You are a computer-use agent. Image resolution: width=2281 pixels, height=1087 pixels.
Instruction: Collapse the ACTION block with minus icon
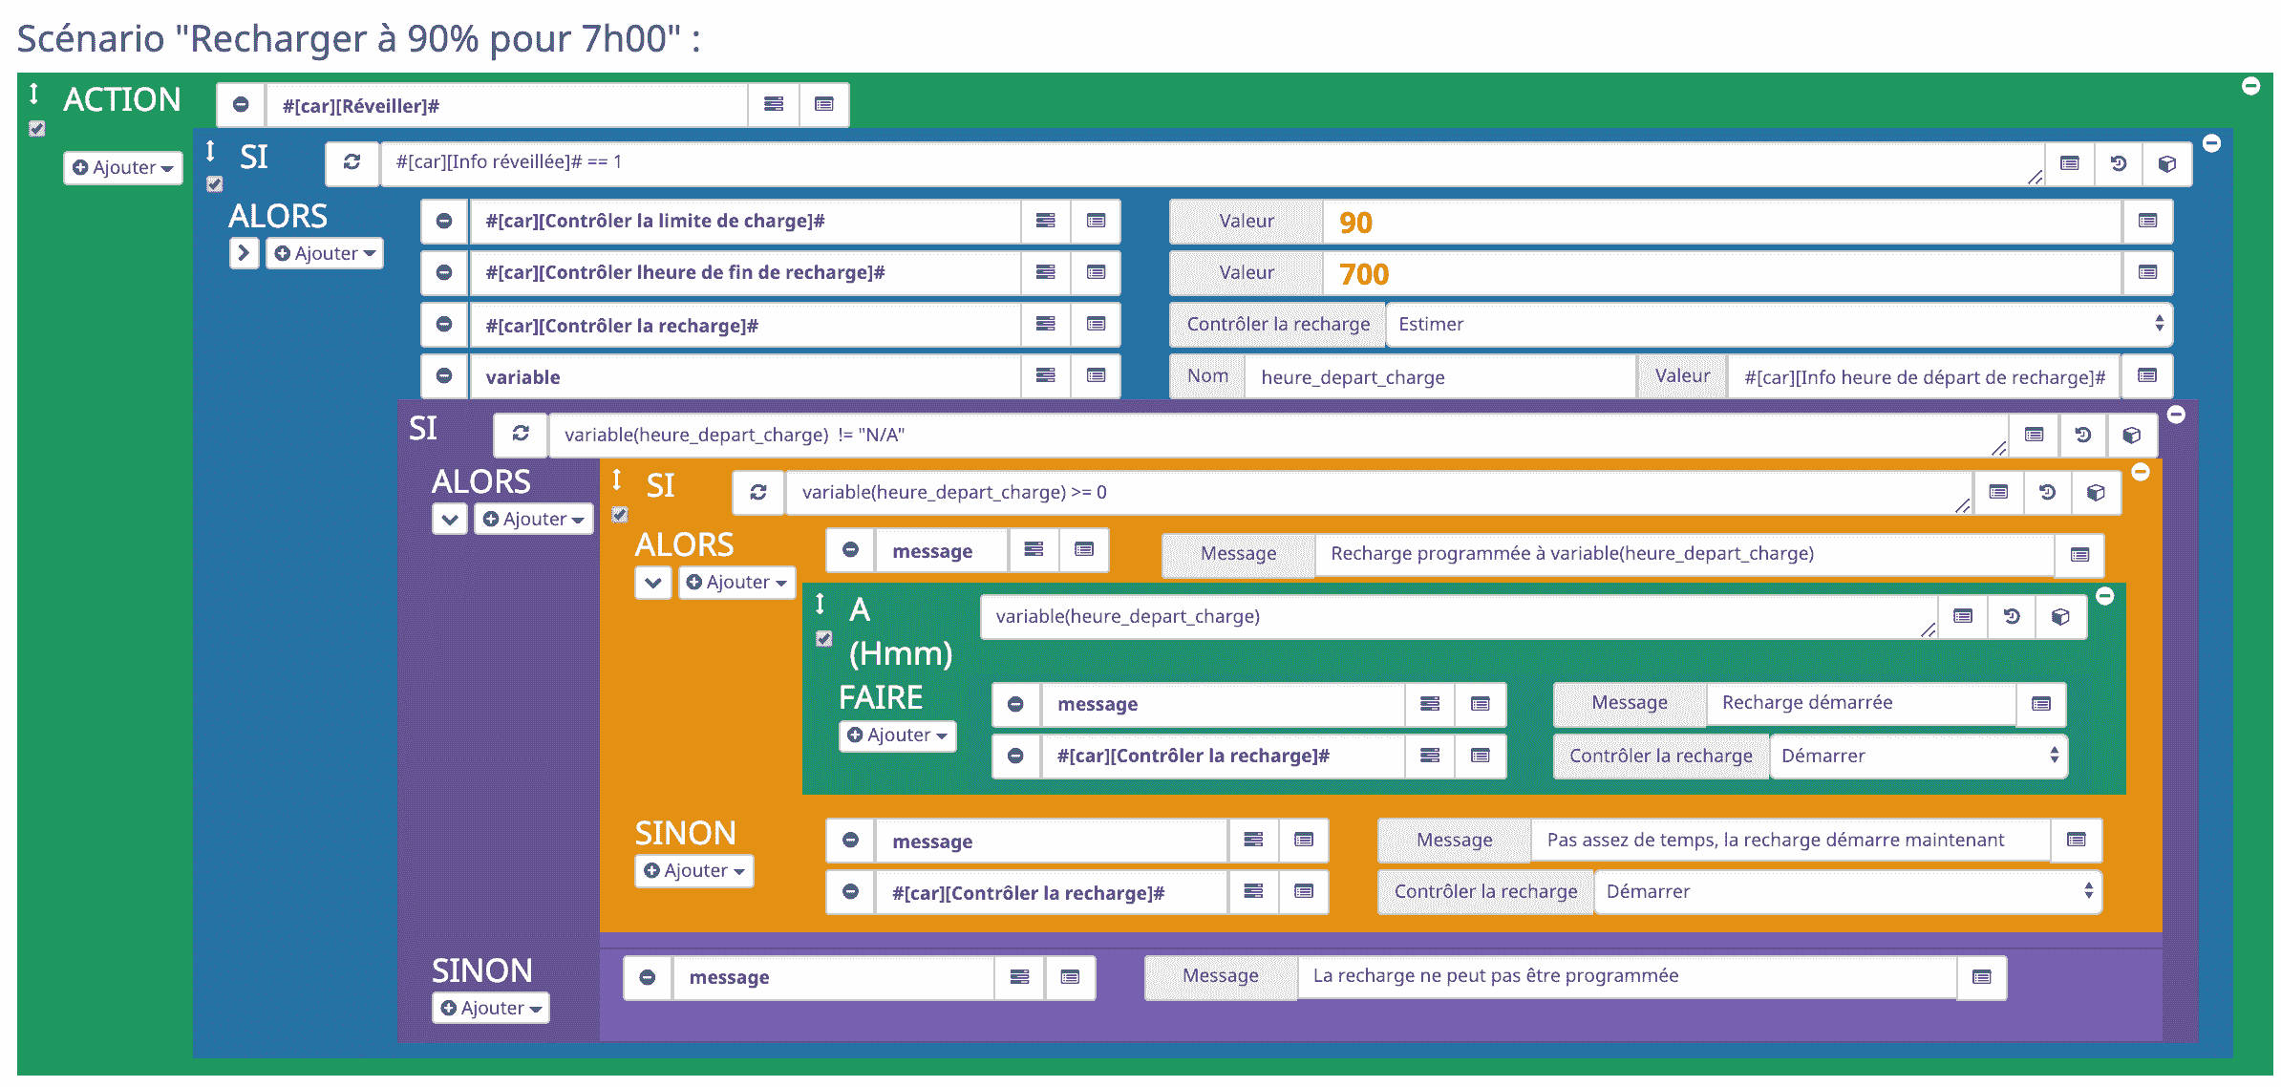(2250, 86)
